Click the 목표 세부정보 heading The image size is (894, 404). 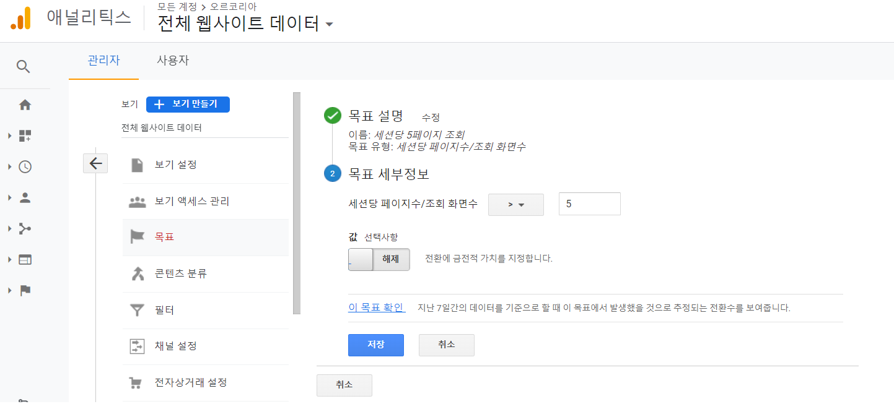(388, 174)
